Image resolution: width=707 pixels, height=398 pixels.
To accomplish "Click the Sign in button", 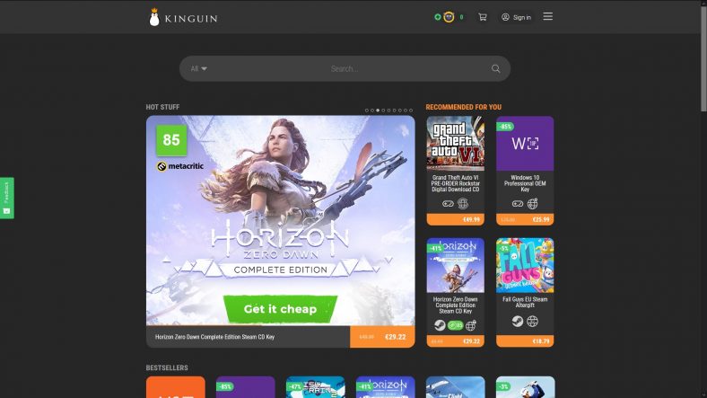I will pyautogui.click(x=516, y=17).
